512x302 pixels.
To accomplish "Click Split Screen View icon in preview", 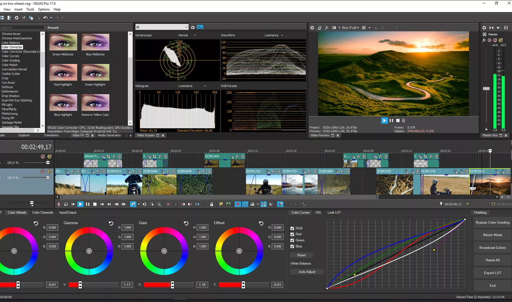I will coord(334,28).
